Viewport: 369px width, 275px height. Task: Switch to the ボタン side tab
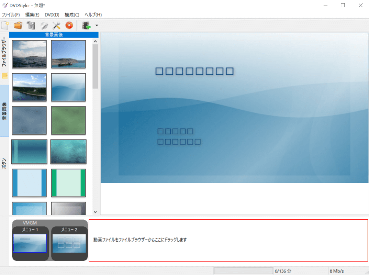[4, 163]
